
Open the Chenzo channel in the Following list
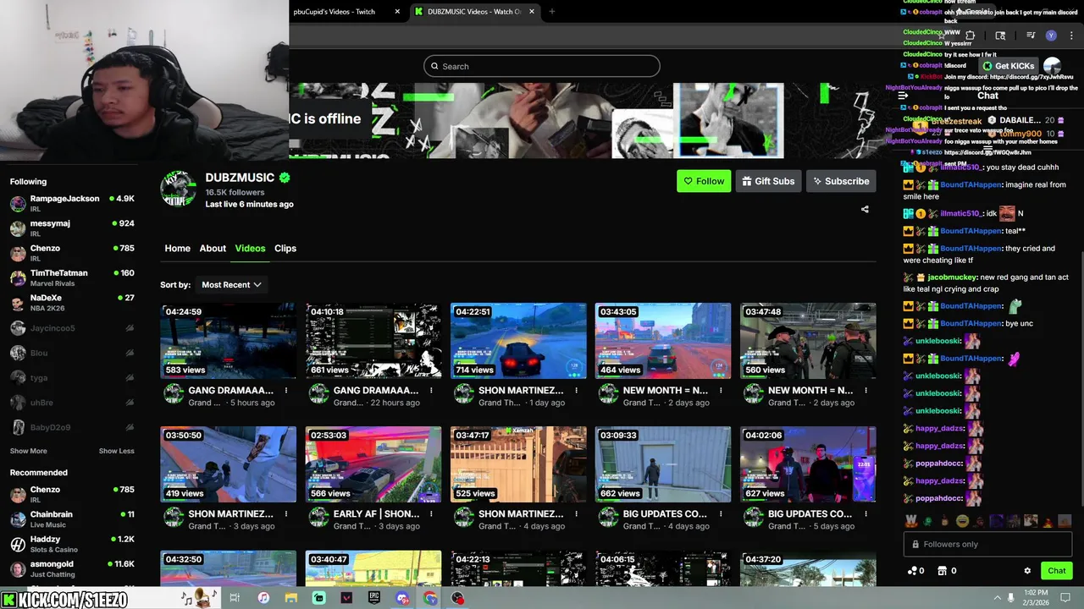pos(72,253)
